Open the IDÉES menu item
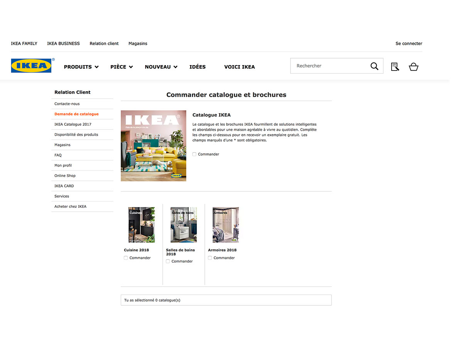The height and width of the screenshot is (347, 463). click(198, 67)
